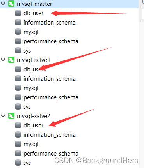Select information_schema under mysql-salve2
The image size is (144, 168).
(50, 135)
